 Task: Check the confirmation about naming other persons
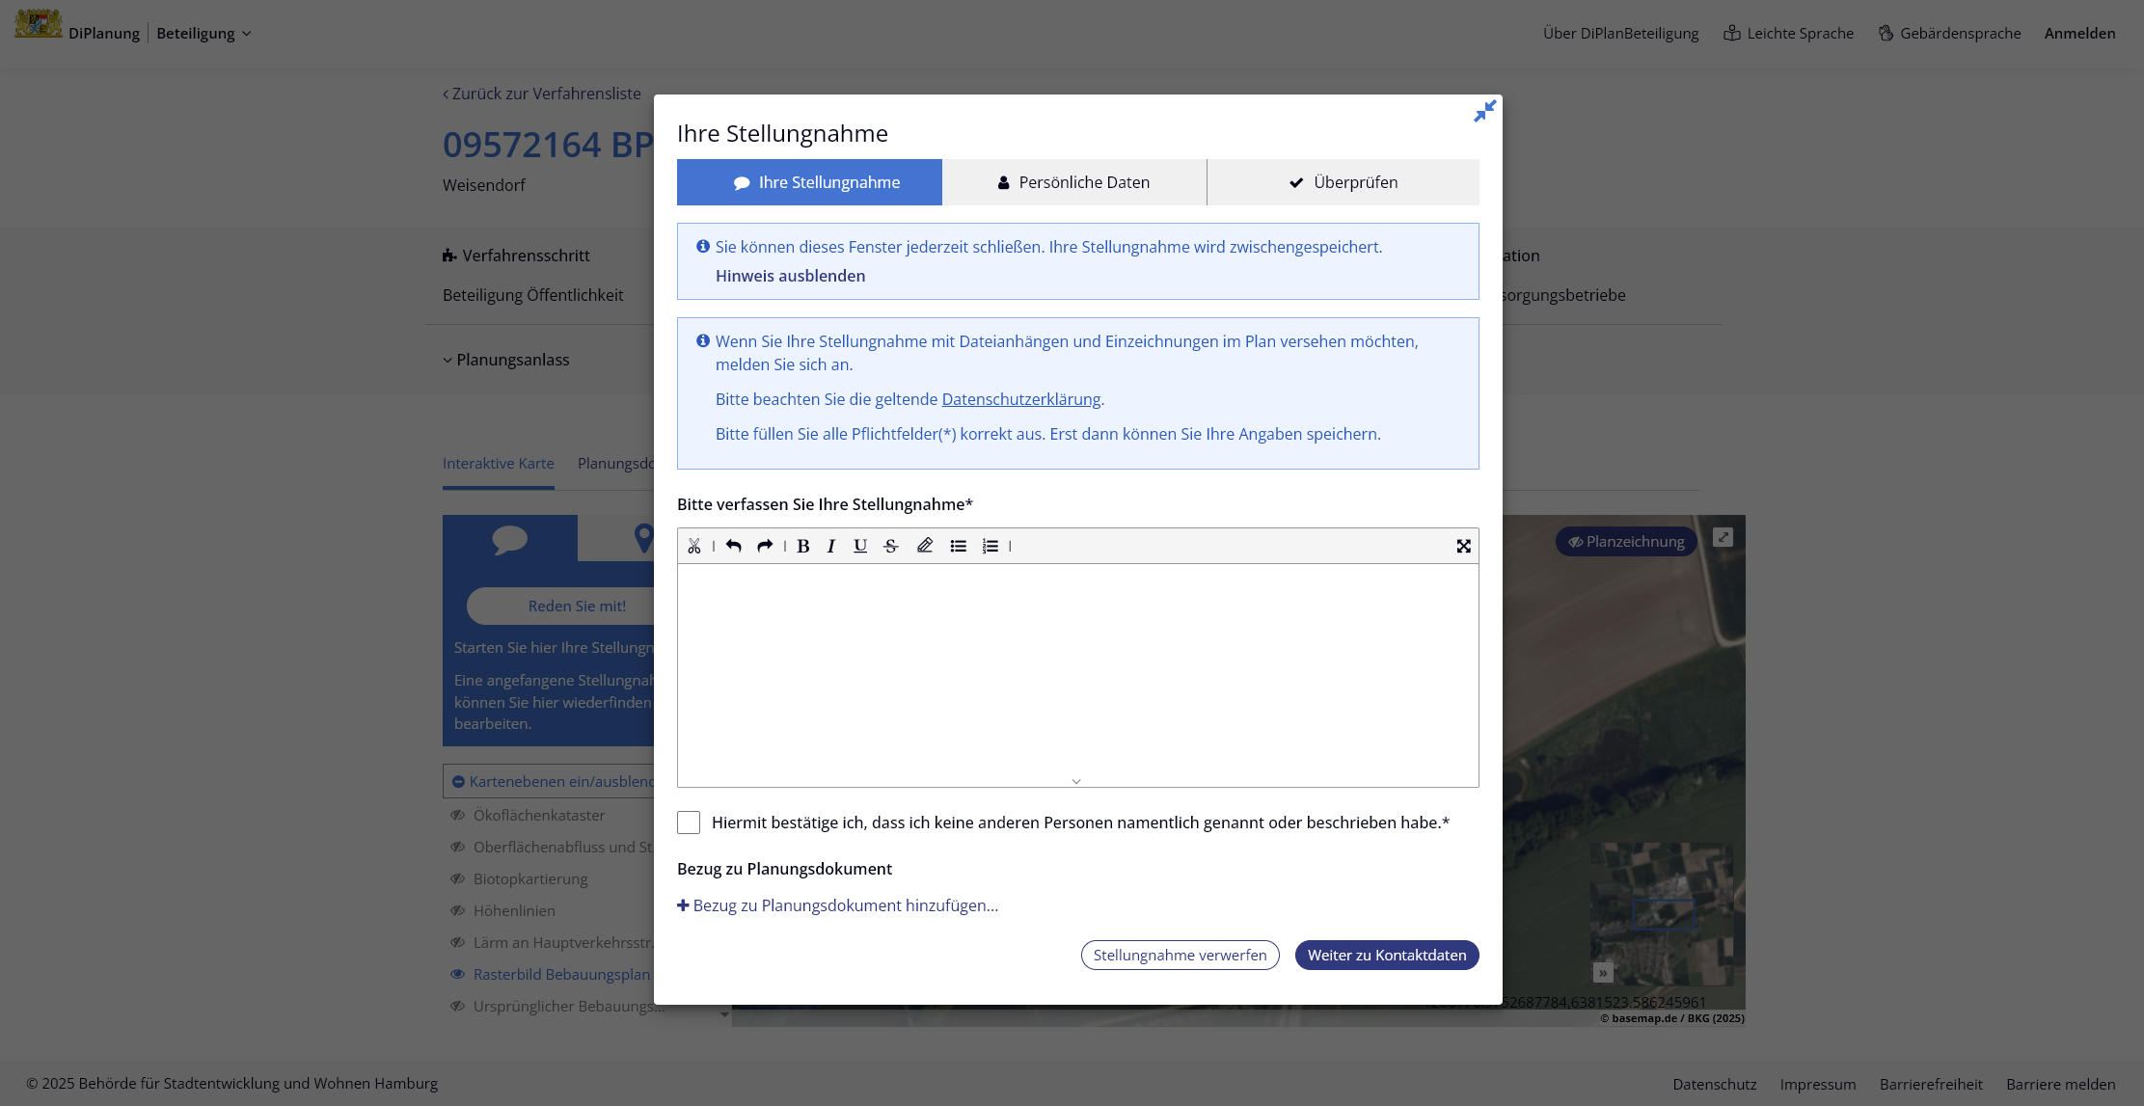coord(689,823)
